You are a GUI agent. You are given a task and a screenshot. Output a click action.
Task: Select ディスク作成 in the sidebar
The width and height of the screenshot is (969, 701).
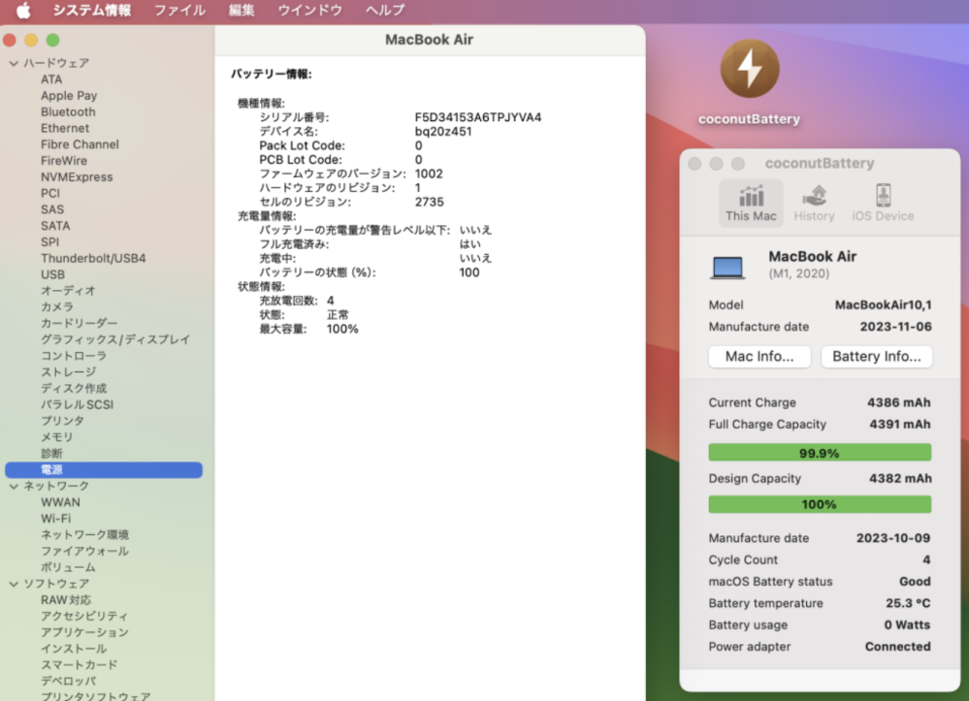74,388
